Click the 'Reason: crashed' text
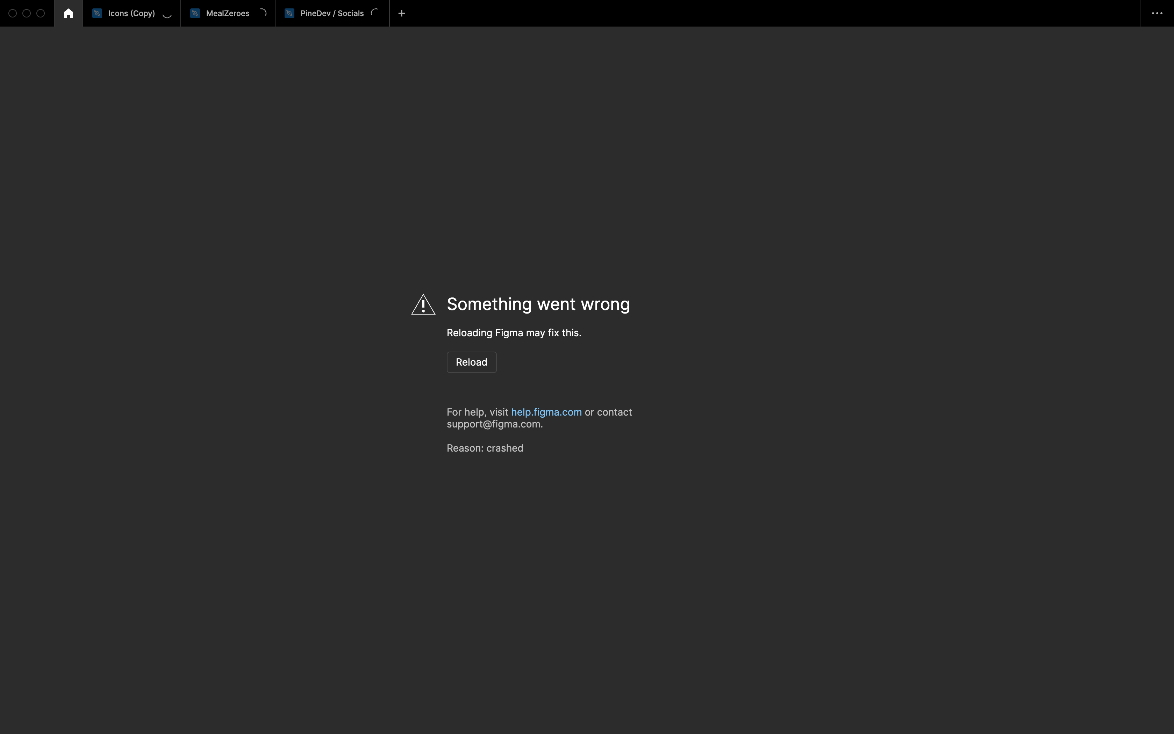This screenshot has width=1174, height=734. click(x=485, y=448)
